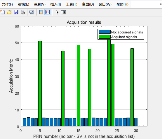Print the figure using the printer icon
162x139 pixels.
pyautogui.click(x=23, y=12)
